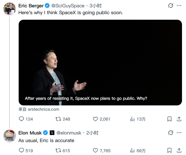Open Grok icon on Elon Musk's reply
Image resolution: width=186 pixels, height=155 pixels.
coord(171,132)
